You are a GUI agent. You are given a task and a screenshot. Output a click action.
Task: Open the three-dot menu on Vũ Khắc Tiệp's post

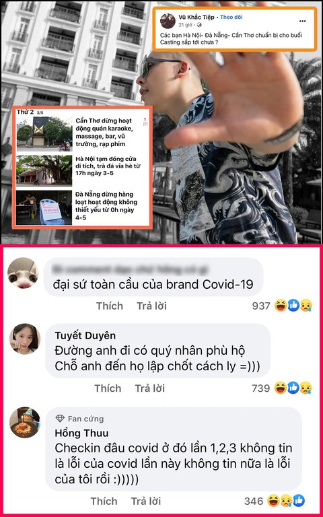[303, 21]
